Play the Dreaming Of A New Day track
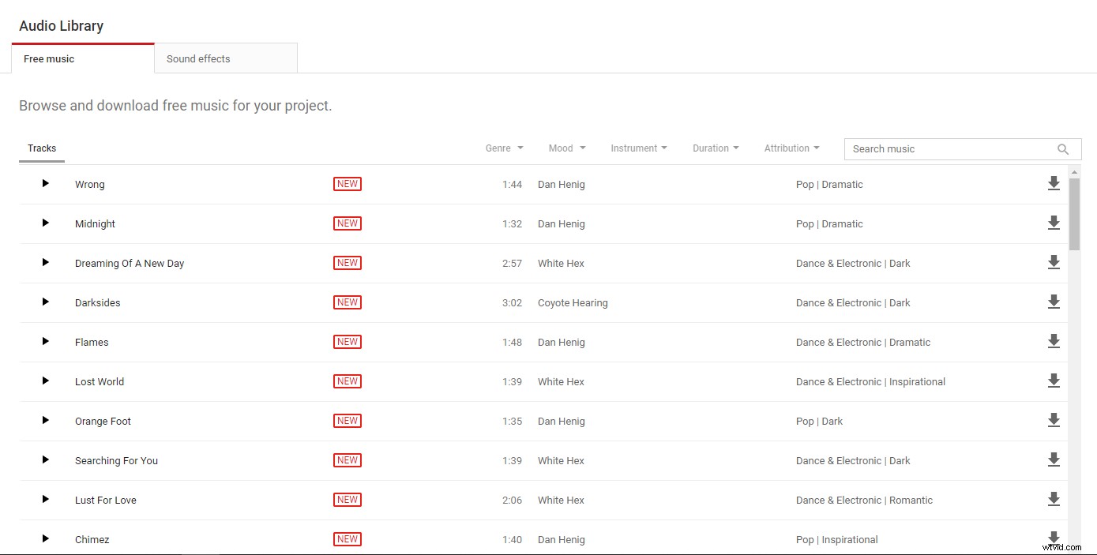The height and width of the screenshot is (555, 1097). 45,262
